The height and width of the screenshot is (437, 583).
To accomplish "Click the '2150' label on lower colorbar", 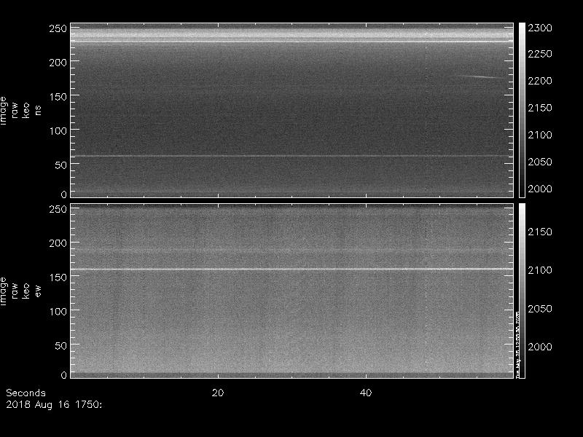I will point(540,232).
